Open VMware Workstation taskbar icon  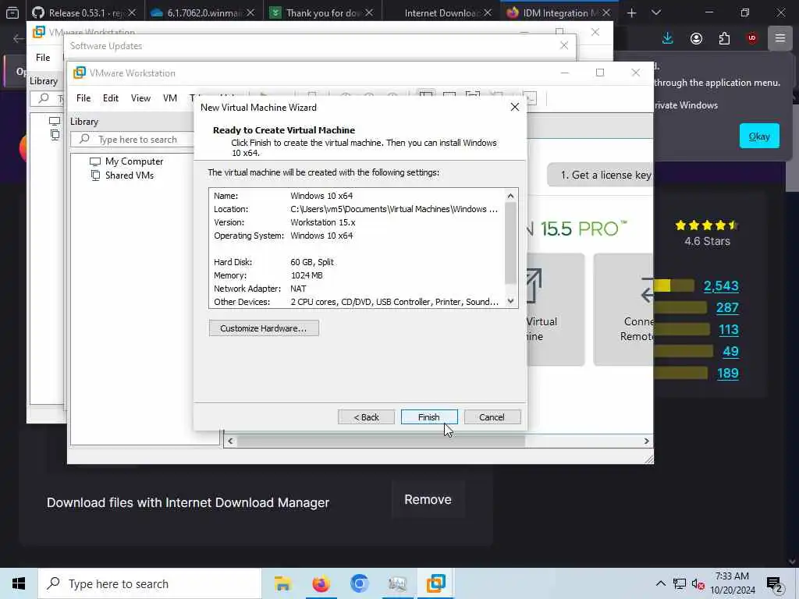tap(435, 583)
